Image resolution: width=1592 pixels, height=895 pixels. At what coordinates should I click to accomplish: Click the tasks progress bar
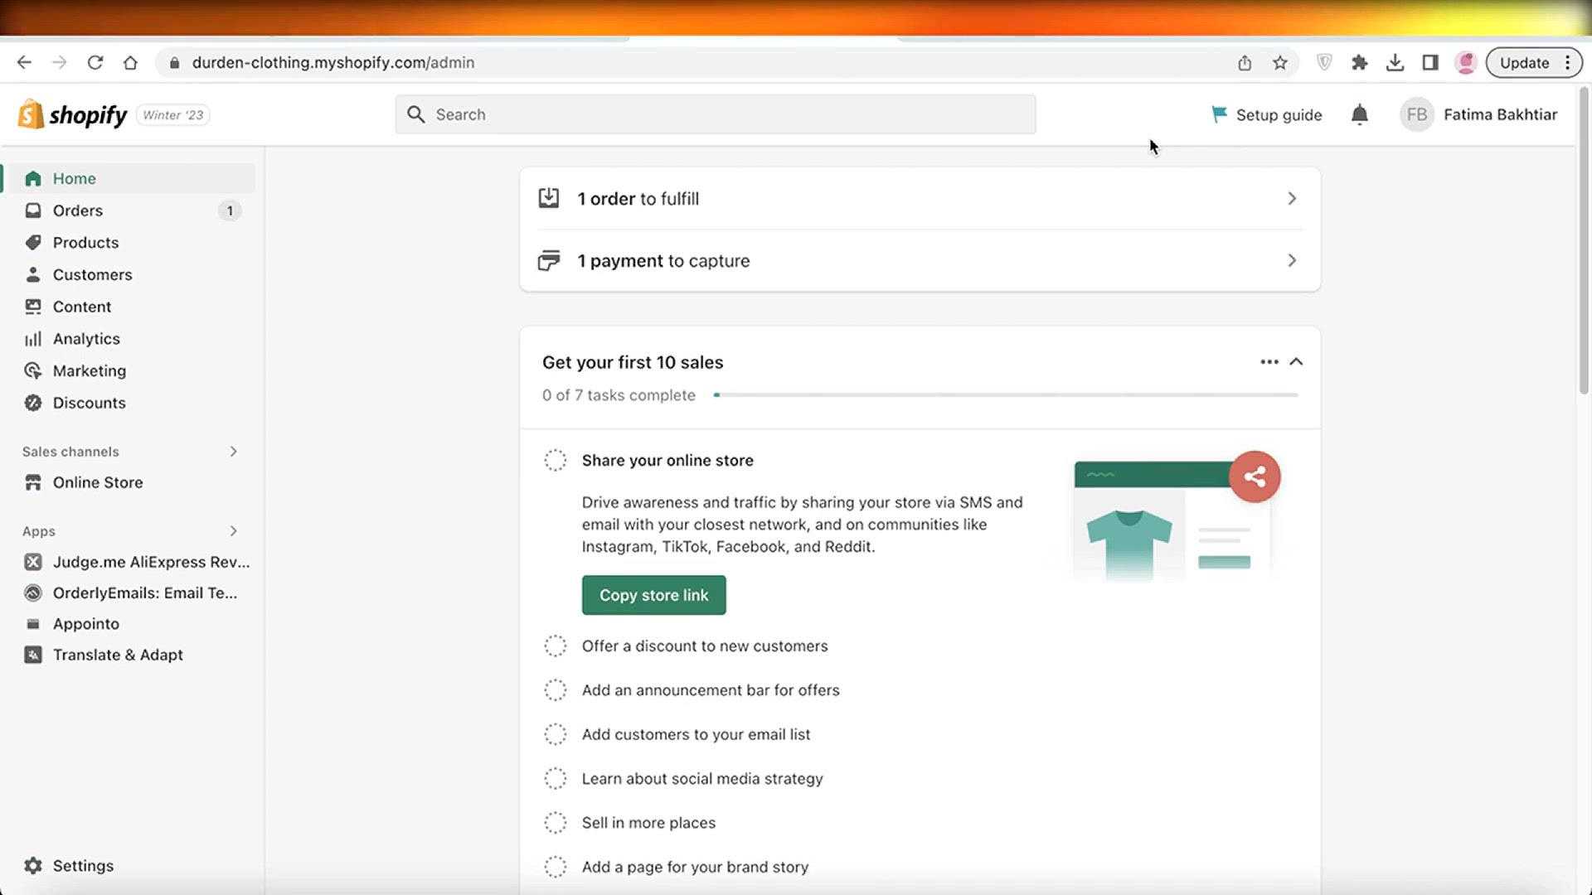point(1005,395)
